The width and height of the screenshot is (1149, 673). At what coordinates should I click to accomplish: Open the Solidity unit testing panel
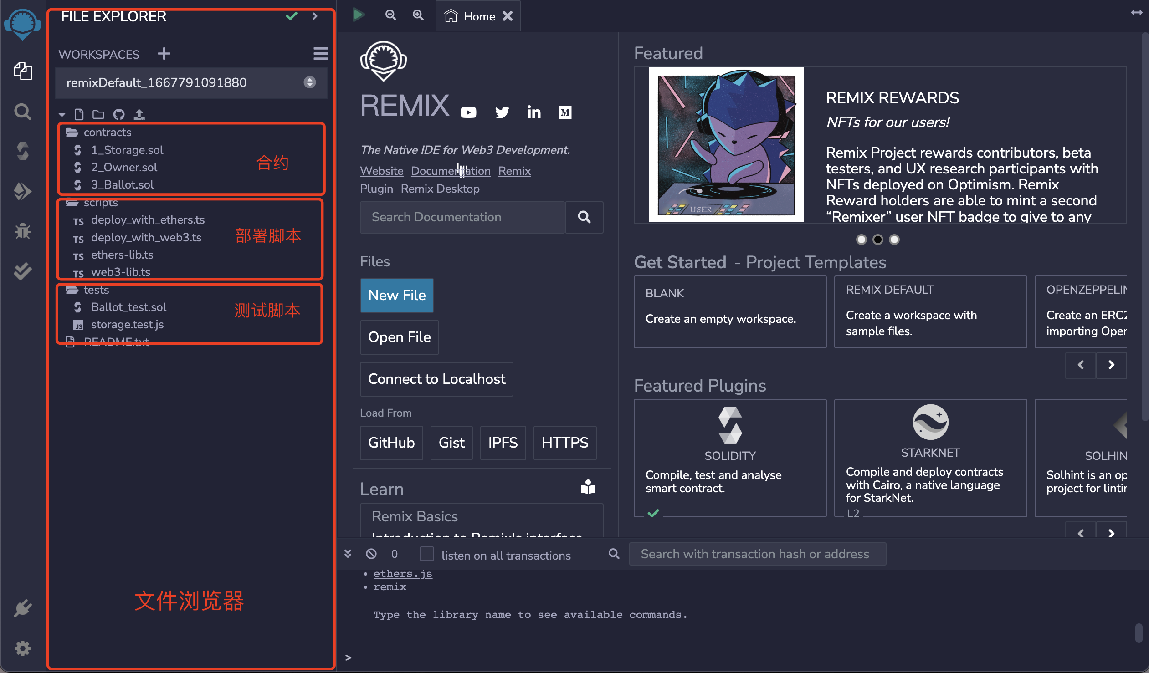pos(23,270)
